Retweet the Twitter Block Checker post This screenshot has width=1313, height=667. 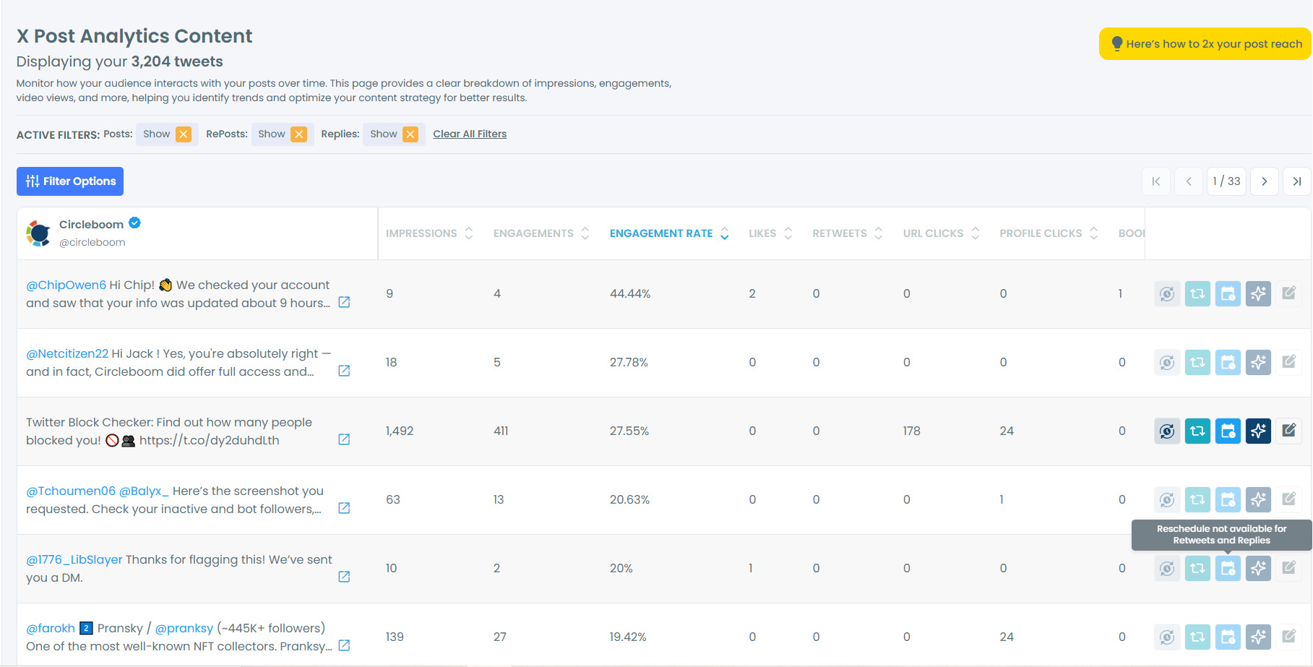1197,431
